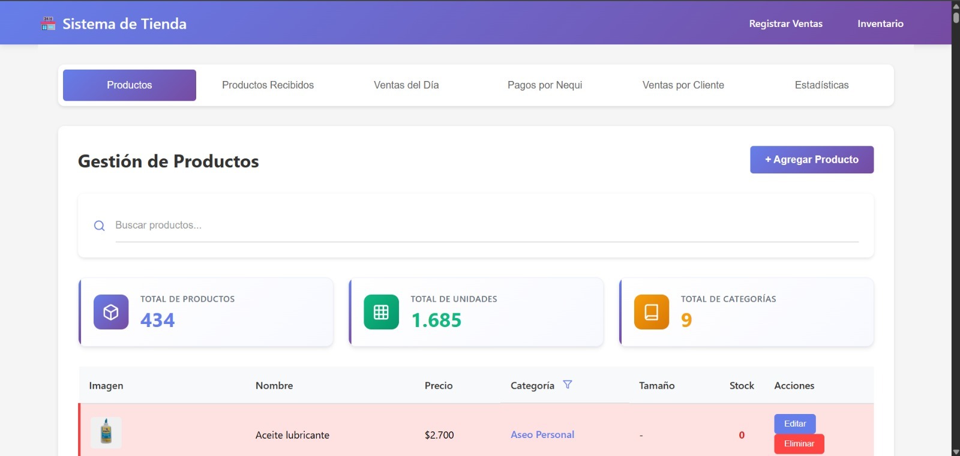
Task: Show the Estadísticas tab
Action: (822, 85)
